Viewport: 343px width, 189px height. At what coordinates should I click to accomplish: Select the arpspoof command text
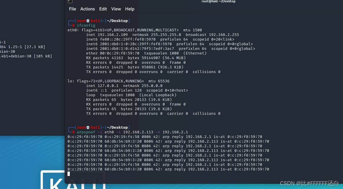pyautogui.click(x=86, y=132)
